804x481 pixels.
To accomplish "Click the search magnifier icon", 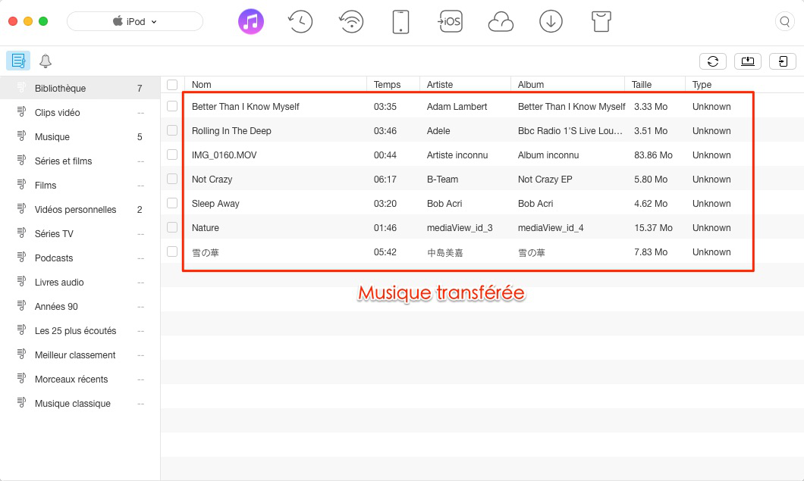I will coord(784,21).
